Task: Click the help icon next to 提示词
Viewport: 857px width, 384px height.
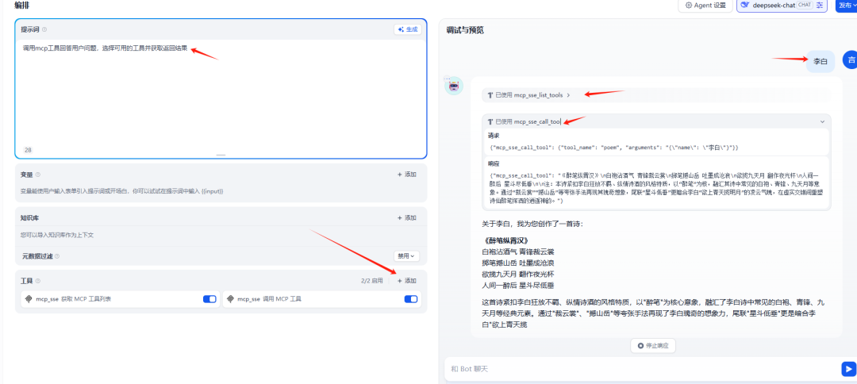Action: coord(44,29)
